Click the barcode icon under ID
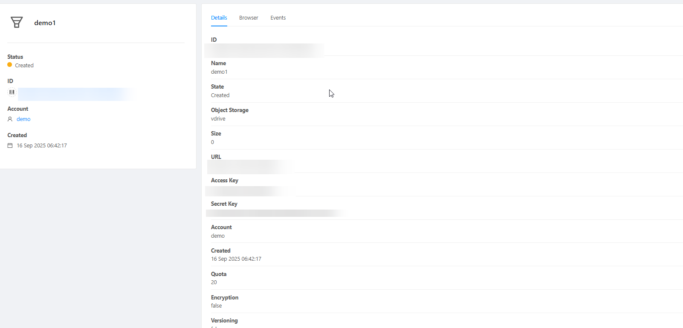The height and width of the screenshot is (328, 683). [12, 92]
